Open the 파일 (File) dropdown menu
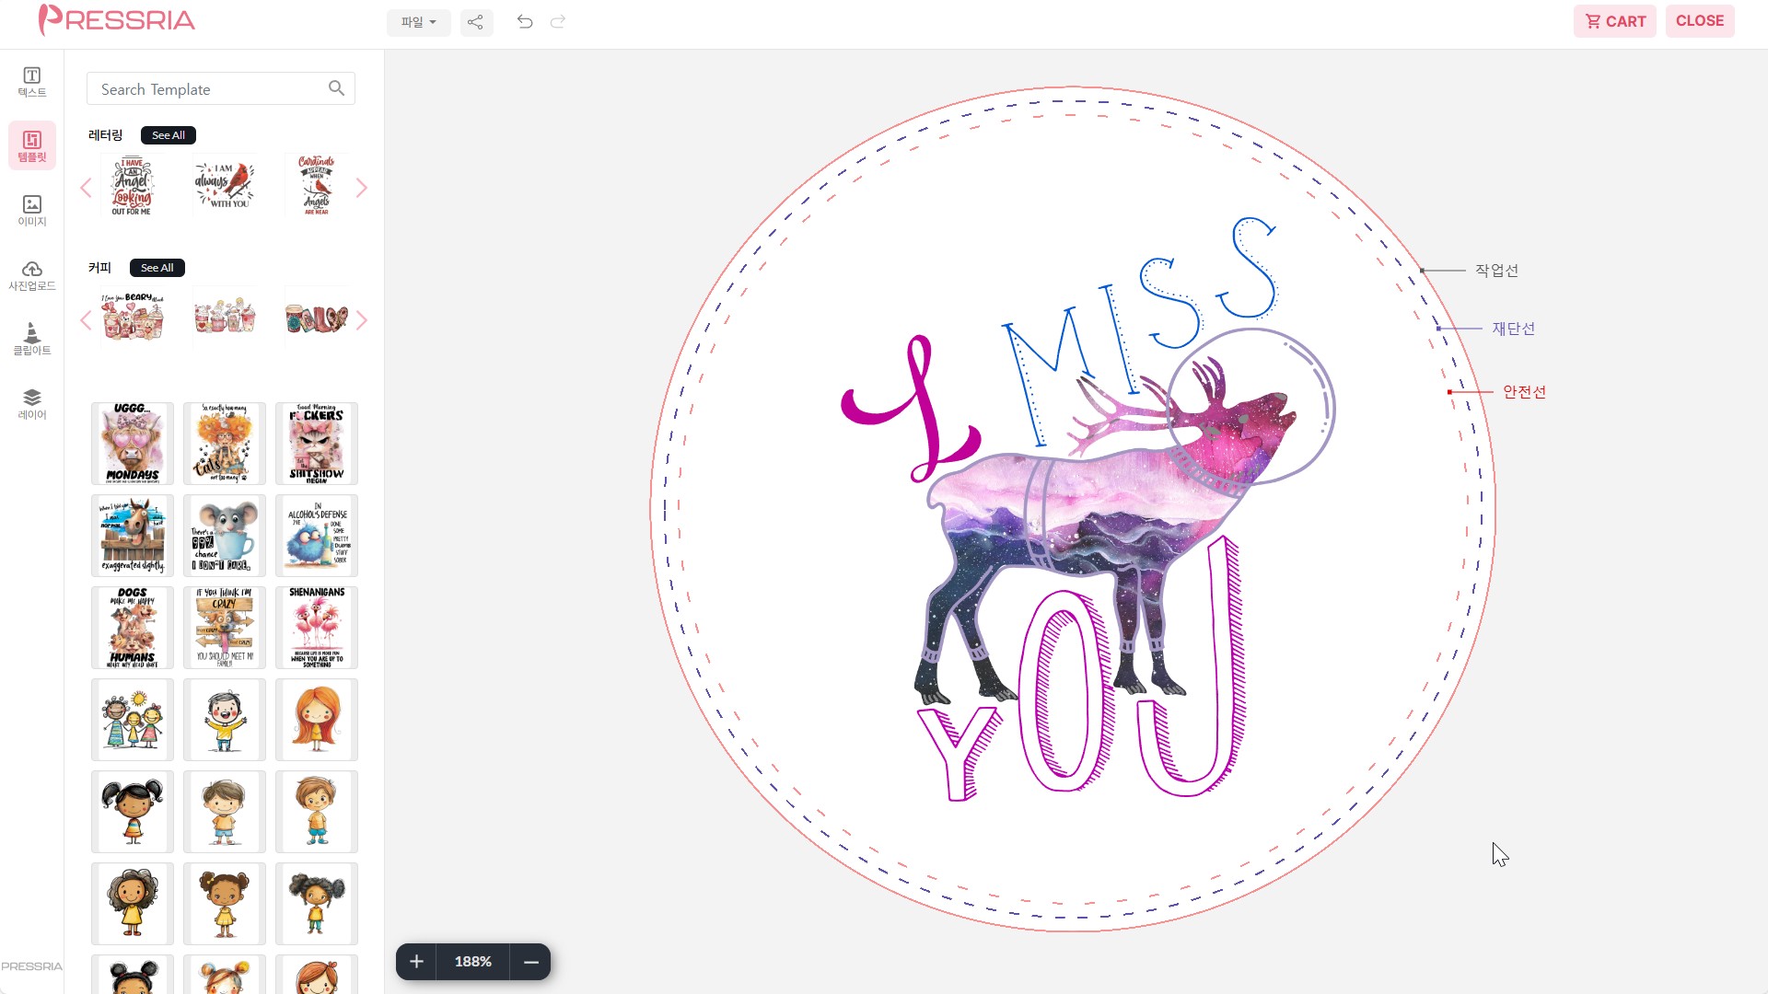Screen dimensions: 1768x994 [x=418, y=22]
